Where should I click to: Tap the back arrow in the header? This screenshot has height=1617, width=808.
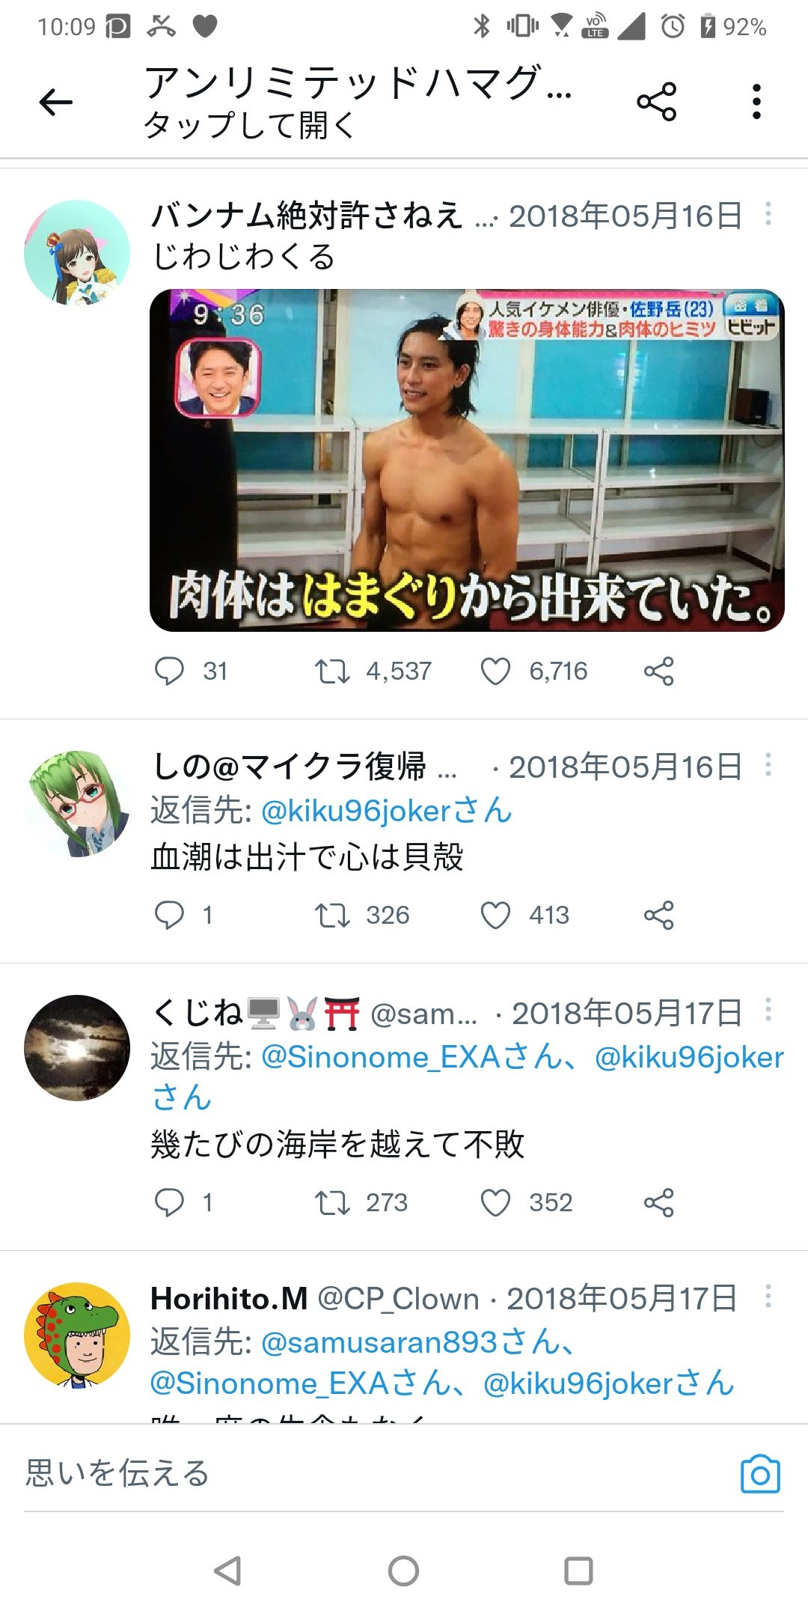pos(56,102)
